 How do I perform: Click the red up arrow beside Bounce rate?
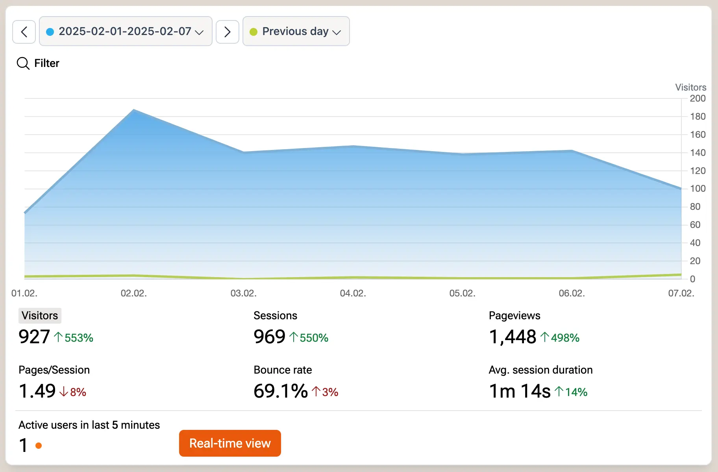point(316,391)
